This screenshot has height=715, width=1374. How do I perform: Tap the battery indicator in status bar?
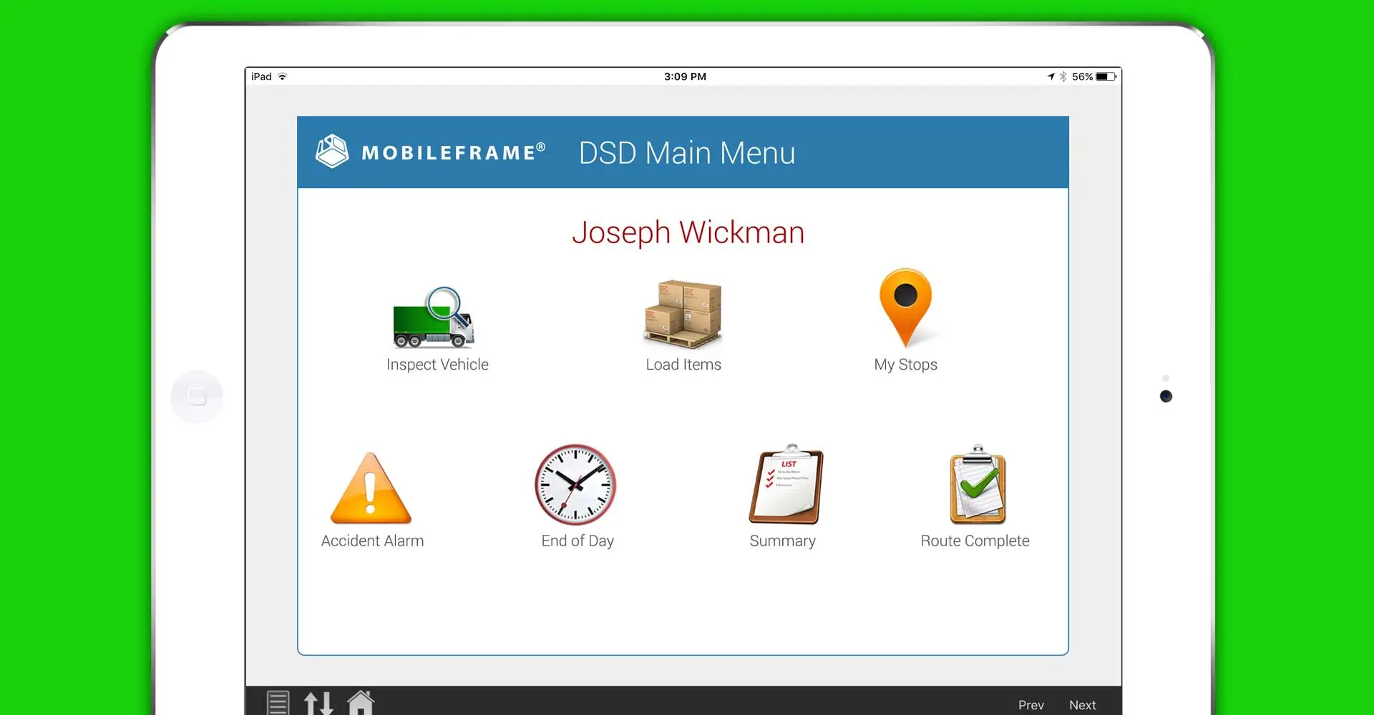click(1106, 77)
